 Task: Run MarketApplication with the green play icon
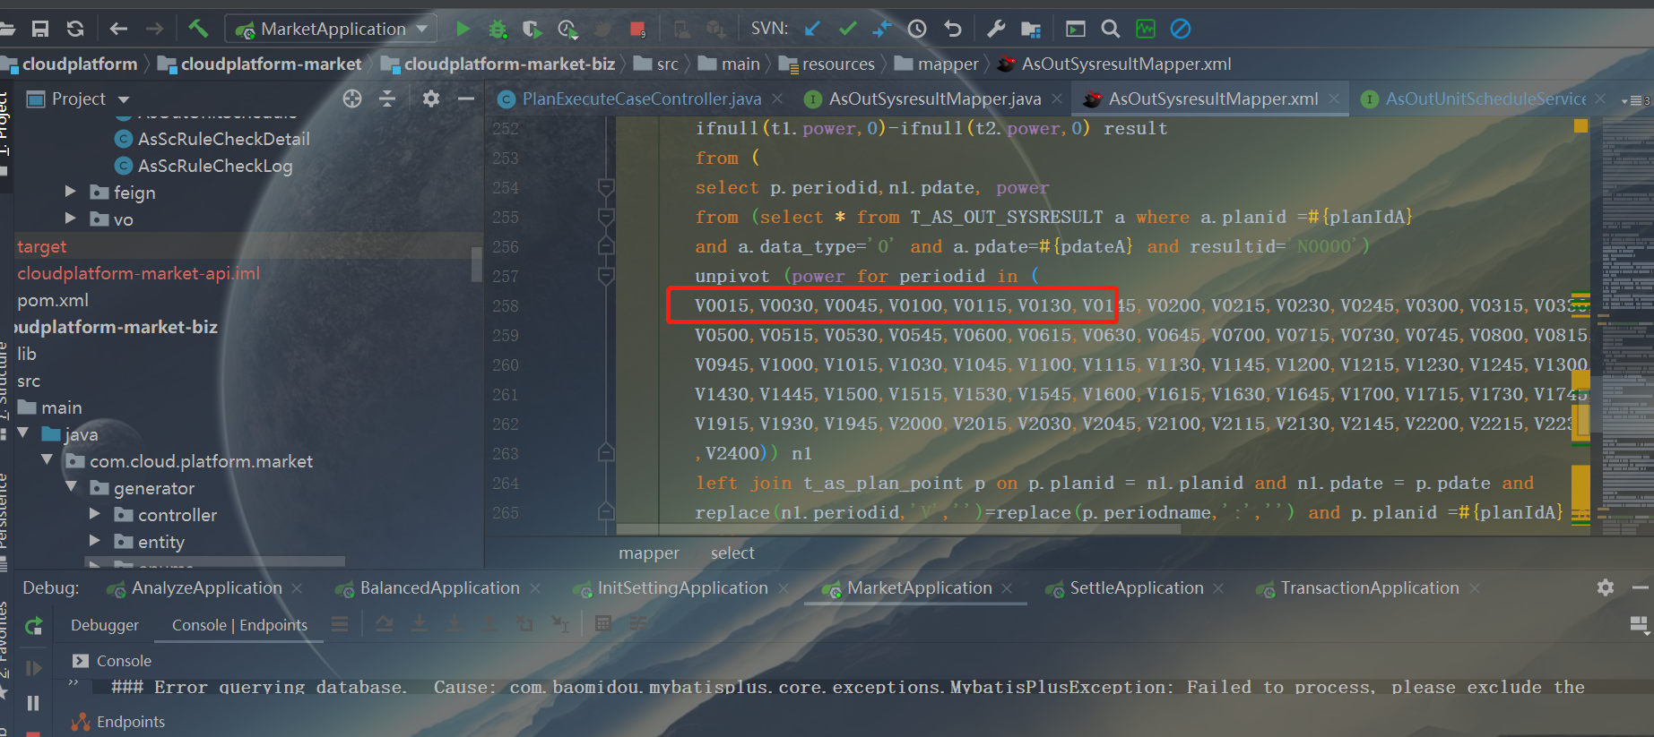(463, 29)
